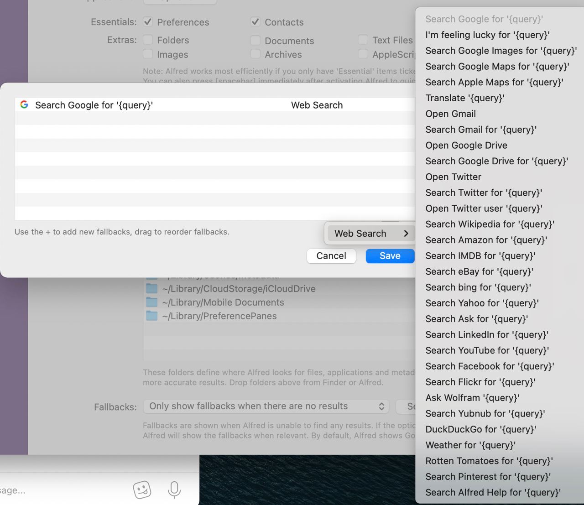Viewport: 584px width, 505px height.
Task: Choose Search LinkedIn for '{query}'
Action: click(x=500, y=335)
